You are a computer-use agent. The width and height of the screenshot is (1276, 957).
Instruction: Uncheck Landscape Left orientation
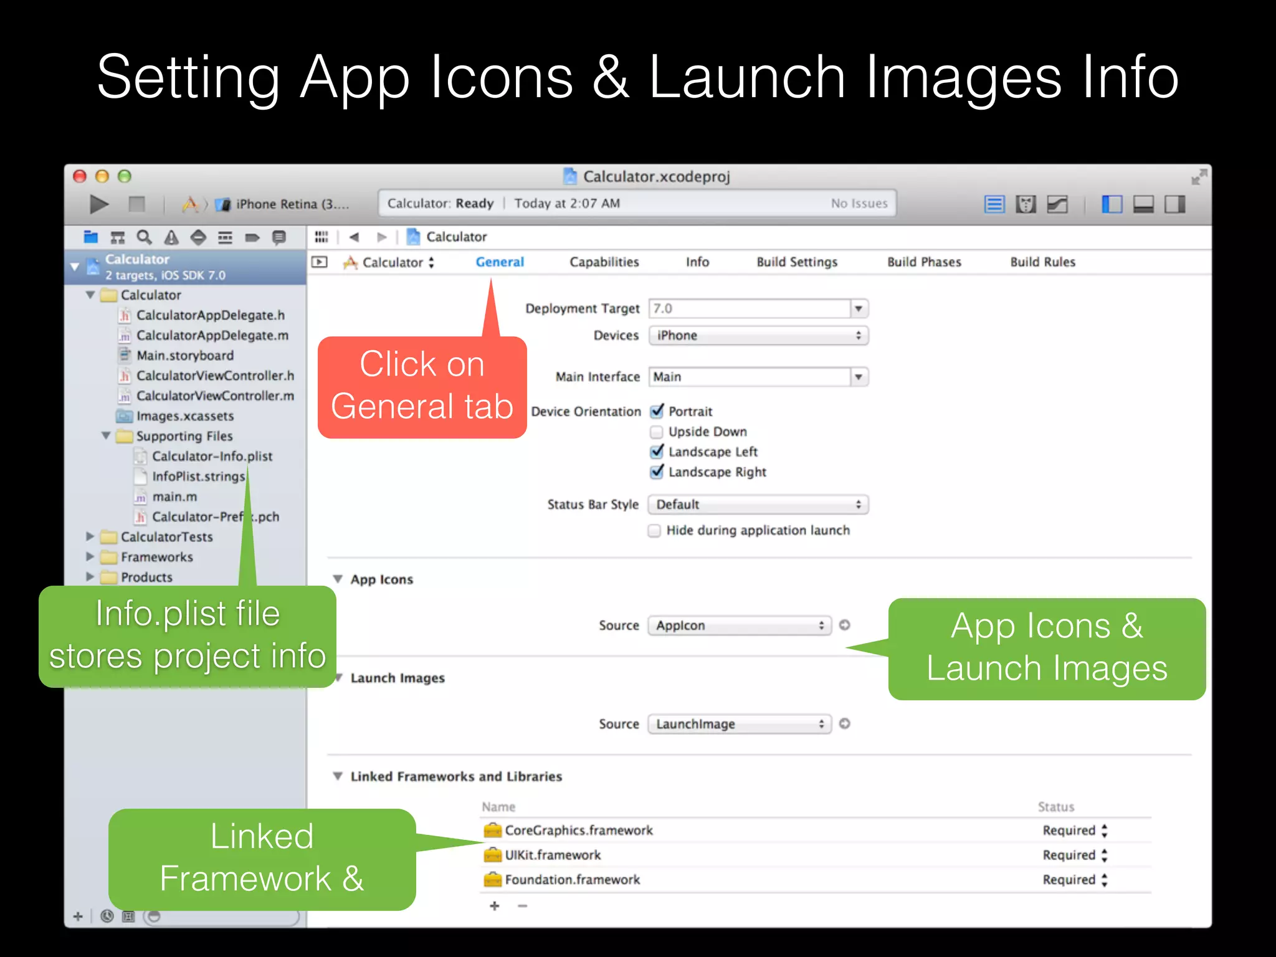[657, 452]
